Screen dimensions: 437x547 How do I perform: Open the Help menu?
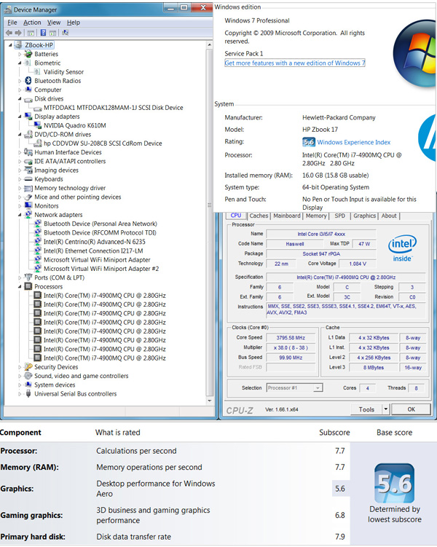click(x=74, y=23)
